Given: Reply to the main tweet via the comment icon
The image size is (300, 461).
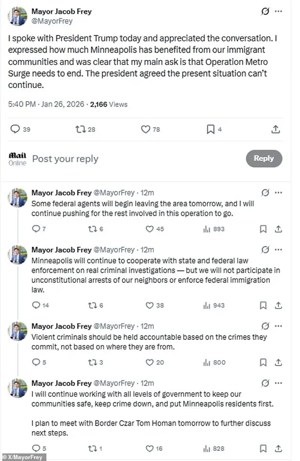Looking at the screenshot, I should coord(15,129).
